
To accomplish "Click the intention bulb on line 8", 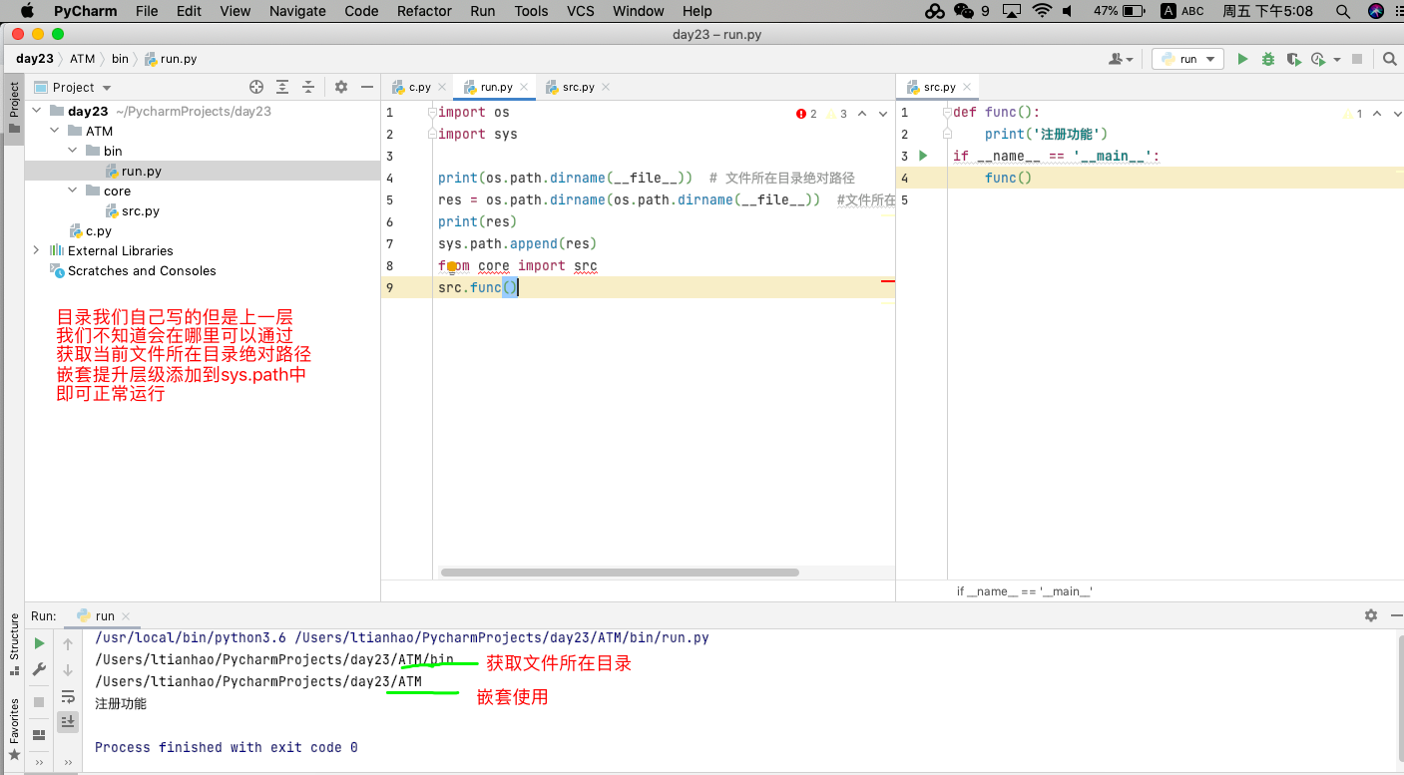I will pyautogui.click(x=451, y=266).
